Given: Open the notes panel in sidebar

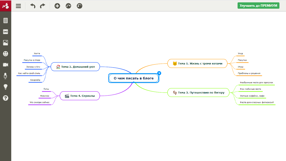Looking at the screenshot, I should 5,21.
